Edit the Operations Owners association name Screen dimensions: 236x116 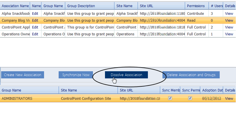pyautogui.click(x=35, y=34)
